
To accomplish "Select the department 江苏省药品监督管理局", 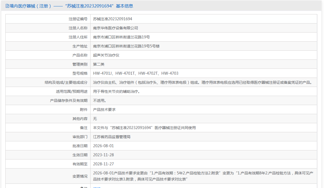I will 112,137.
